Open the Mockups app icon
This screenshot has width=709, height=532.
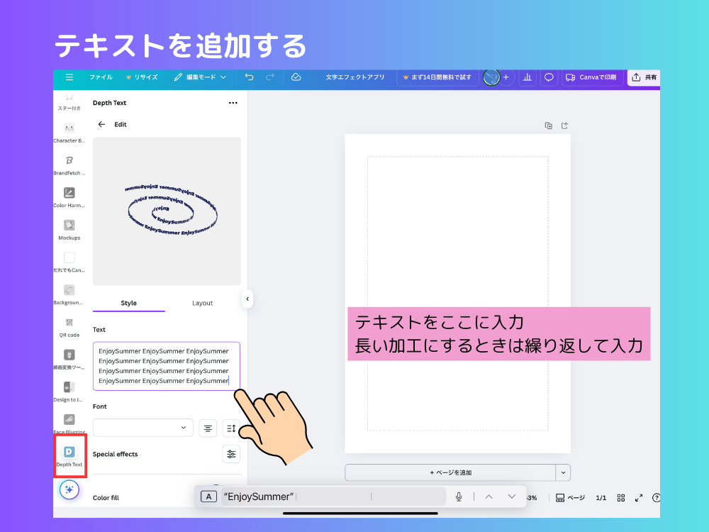tap(68, 226)
